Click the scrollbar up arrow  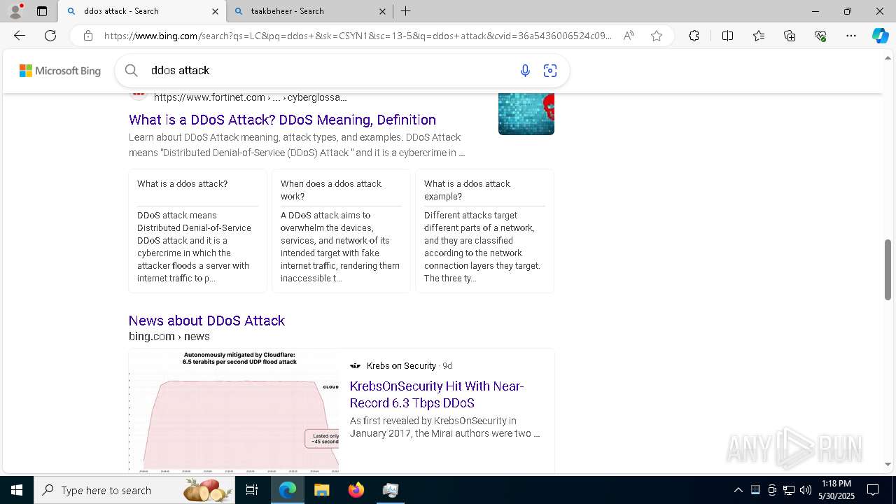pyautogui.click(x=888, y=58)
